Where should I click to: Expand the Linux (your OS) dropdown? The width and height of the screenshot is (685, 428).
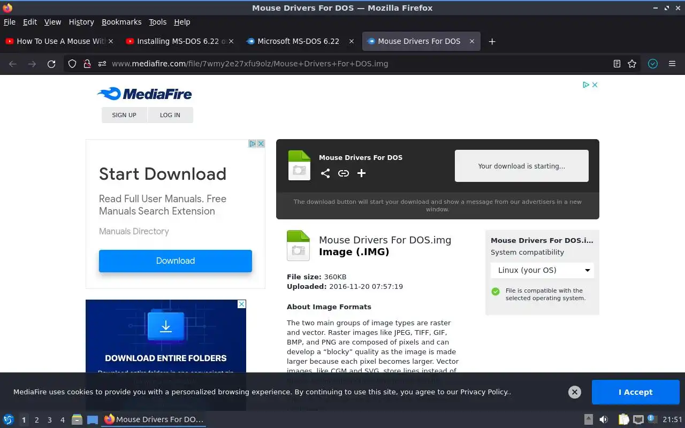coord(542,270)
